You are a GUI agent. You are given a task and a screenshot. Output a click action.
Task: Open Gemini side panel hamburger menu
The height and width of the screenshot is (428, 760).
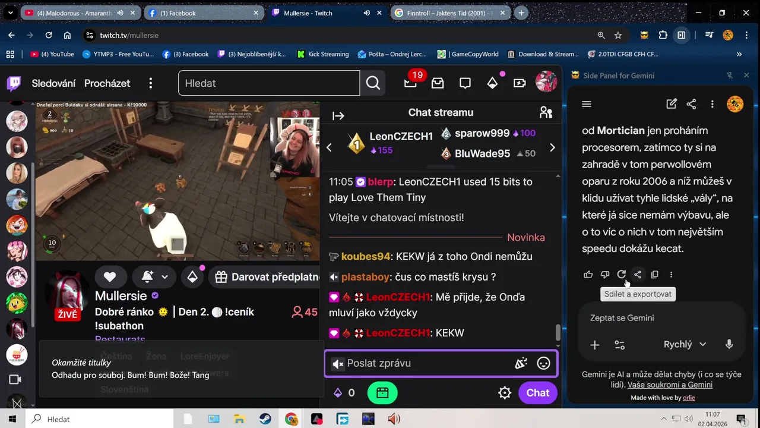587,104
